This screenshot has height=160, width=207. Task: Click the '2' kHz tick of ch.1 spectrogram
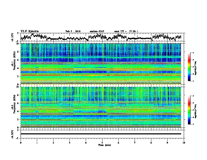[x=19, y=76]
